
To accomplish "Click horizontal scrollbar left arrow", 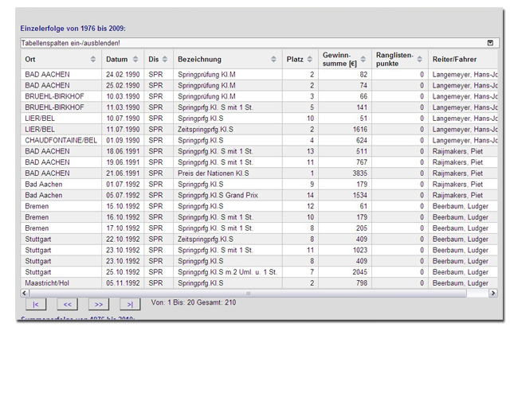I will 26,293.
